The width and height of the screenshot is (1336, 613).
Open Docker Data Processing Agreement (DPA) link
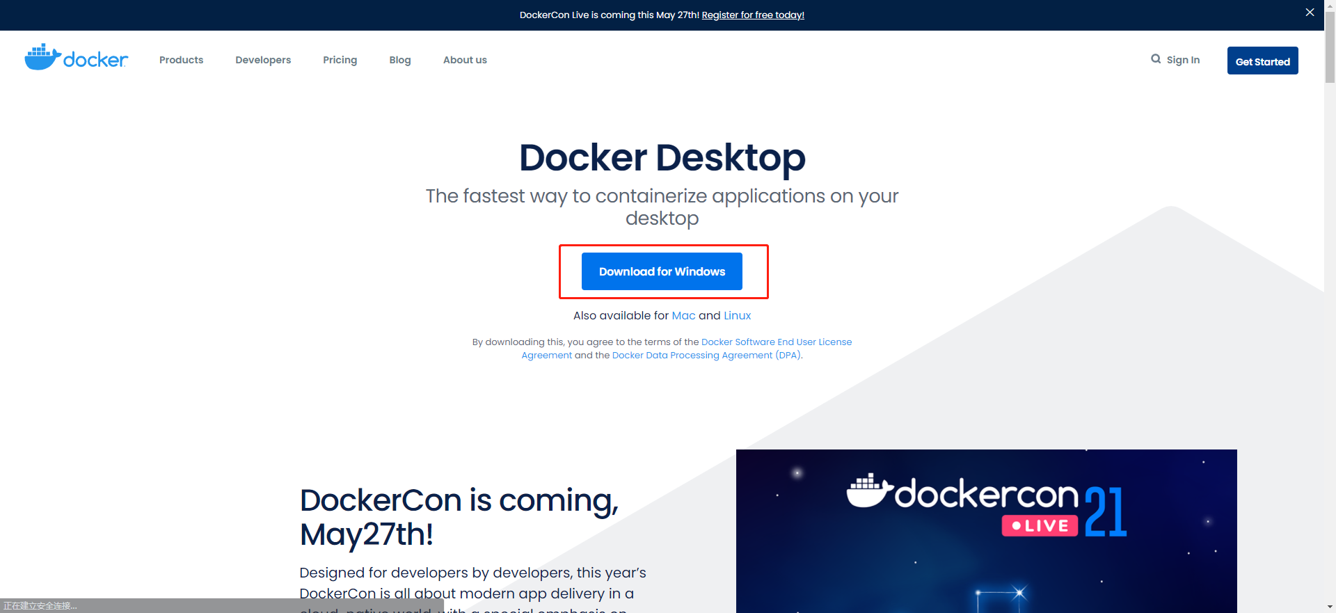point(706,355)
